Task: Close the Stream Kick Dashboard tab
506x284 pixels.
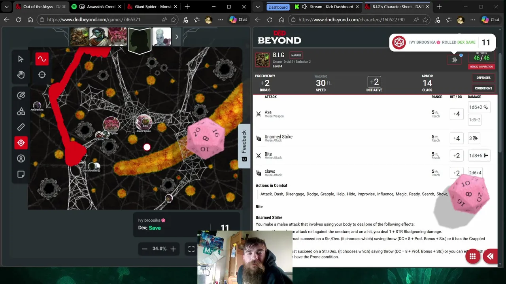Action: pyautogui.click(x=357, y=7)
